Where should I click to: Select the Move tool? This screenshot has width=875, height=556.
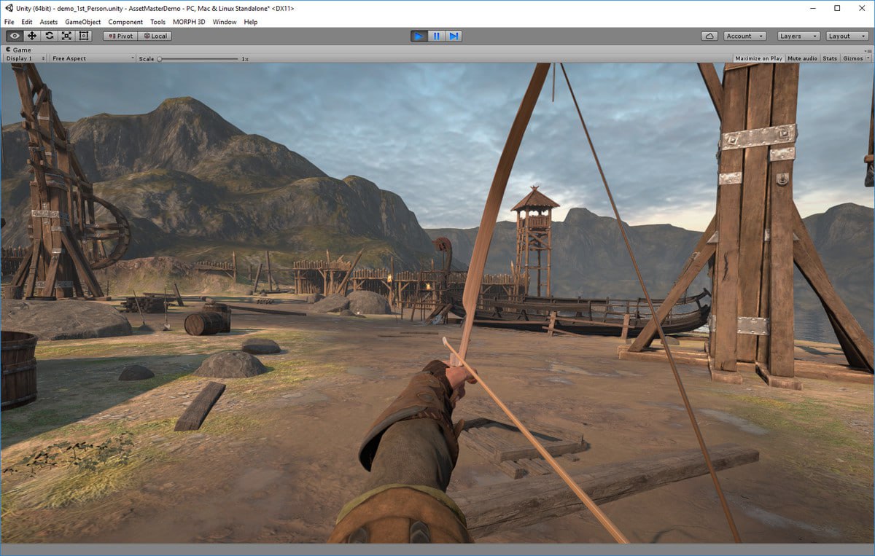pos(32,36)
